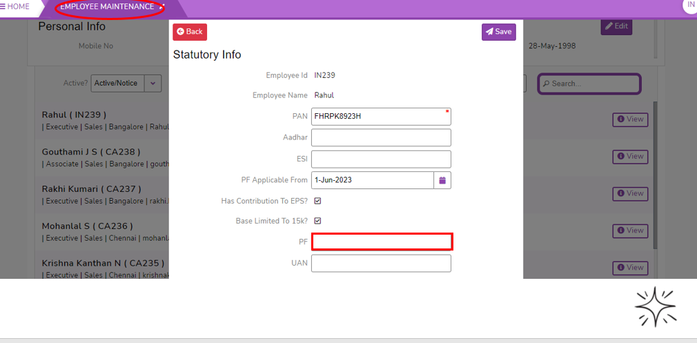Click the PF number input field
This screenshot has width=697, height=343.
coord(382,242)
